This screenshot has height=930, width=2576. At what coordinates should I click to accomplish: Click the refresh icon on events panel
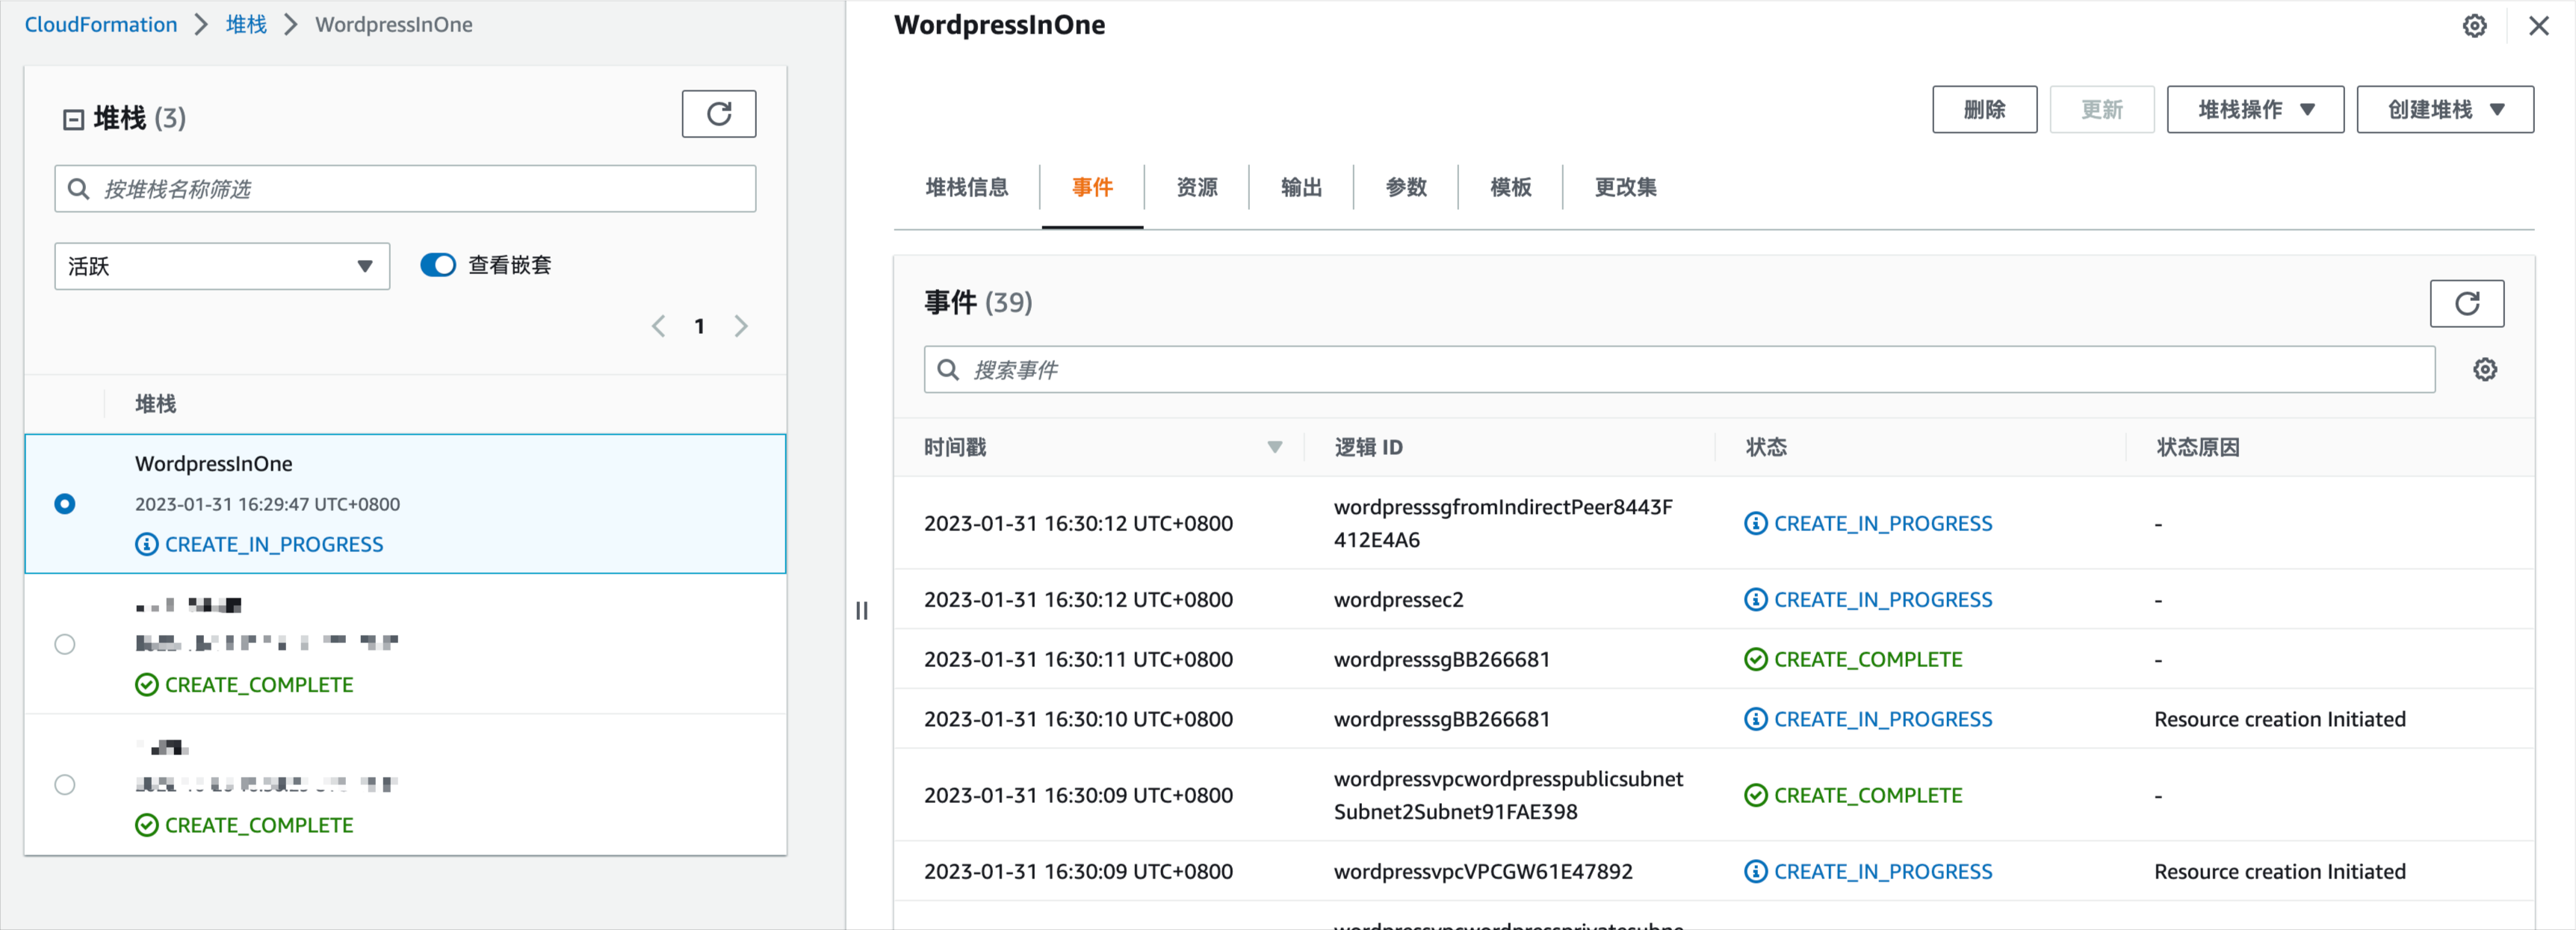[x=2468, y=303]
